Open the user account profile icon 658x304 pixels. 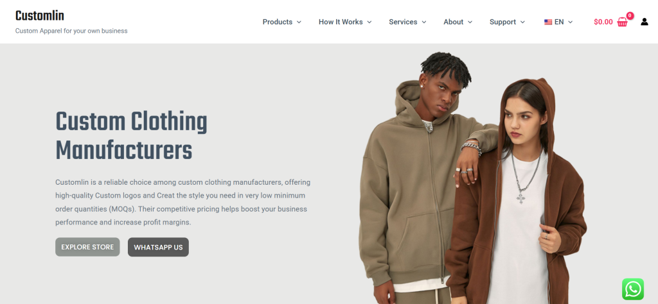(645, 22)
